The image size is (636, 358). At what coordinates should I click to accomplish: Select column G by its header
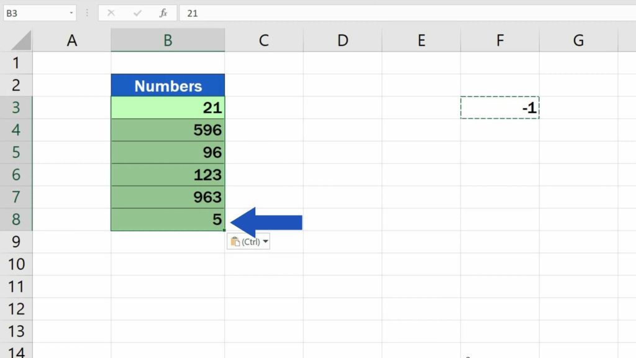tap(578, 40)
